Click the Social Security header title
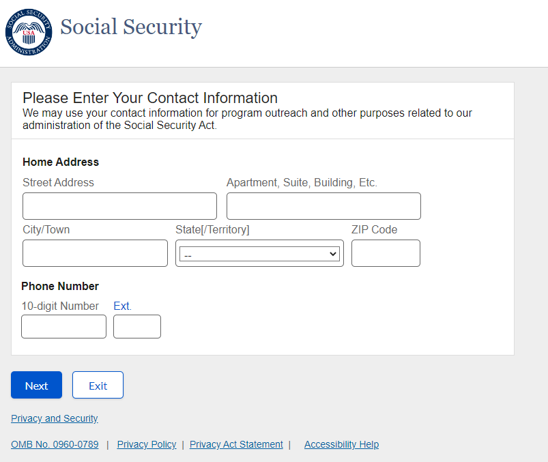The width and height of the screenshot is (548, 462). tap(131, 27)
